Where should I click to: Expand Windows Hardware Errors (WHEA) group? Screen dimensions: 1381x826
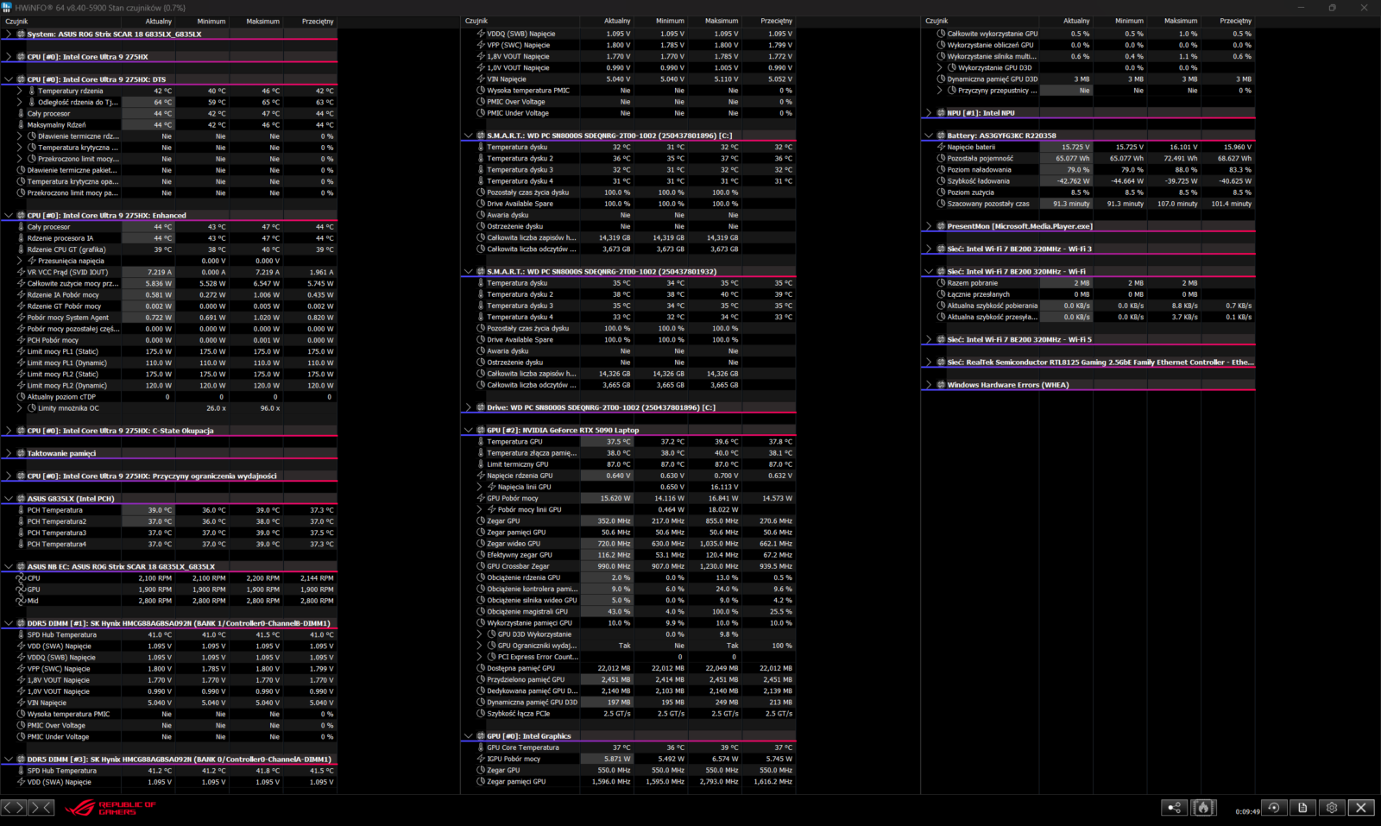[929, 385]
